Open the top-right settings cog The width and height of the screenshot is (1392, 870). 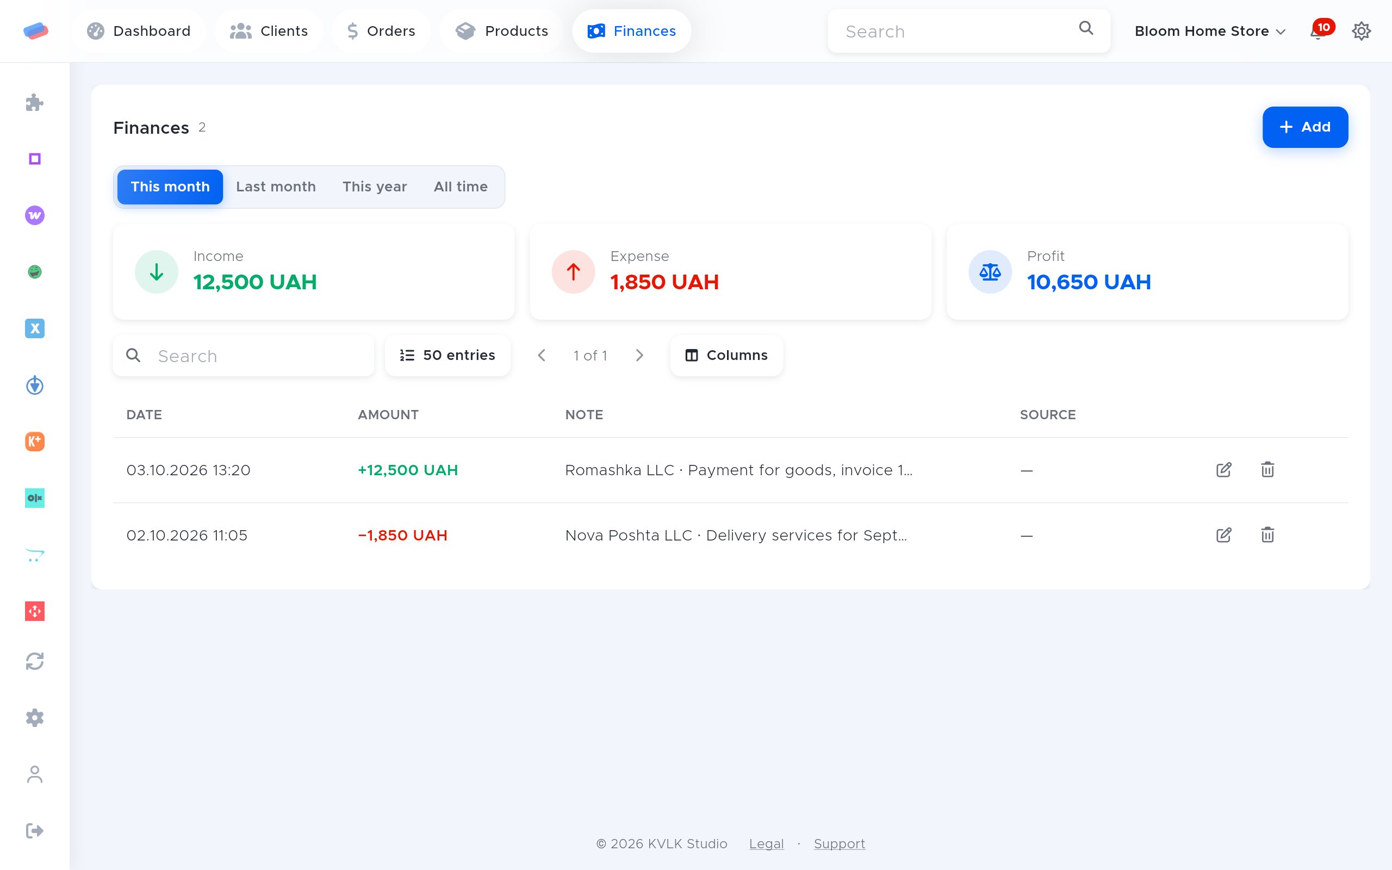(1361, 31)
